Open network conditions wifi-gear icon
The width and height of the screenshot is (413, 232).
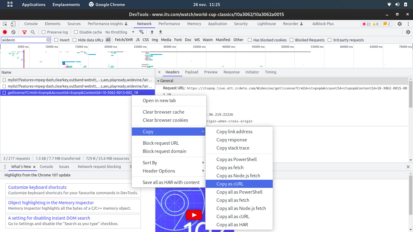pos(141,32)
